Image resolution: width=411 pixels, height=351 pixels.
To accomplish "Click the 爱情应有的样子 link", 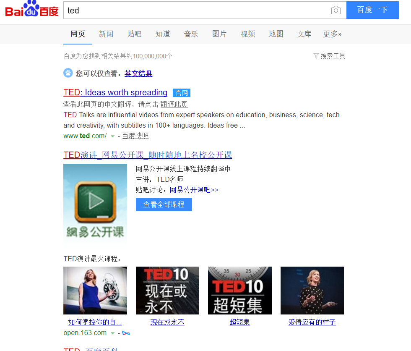I will (312, 322).
